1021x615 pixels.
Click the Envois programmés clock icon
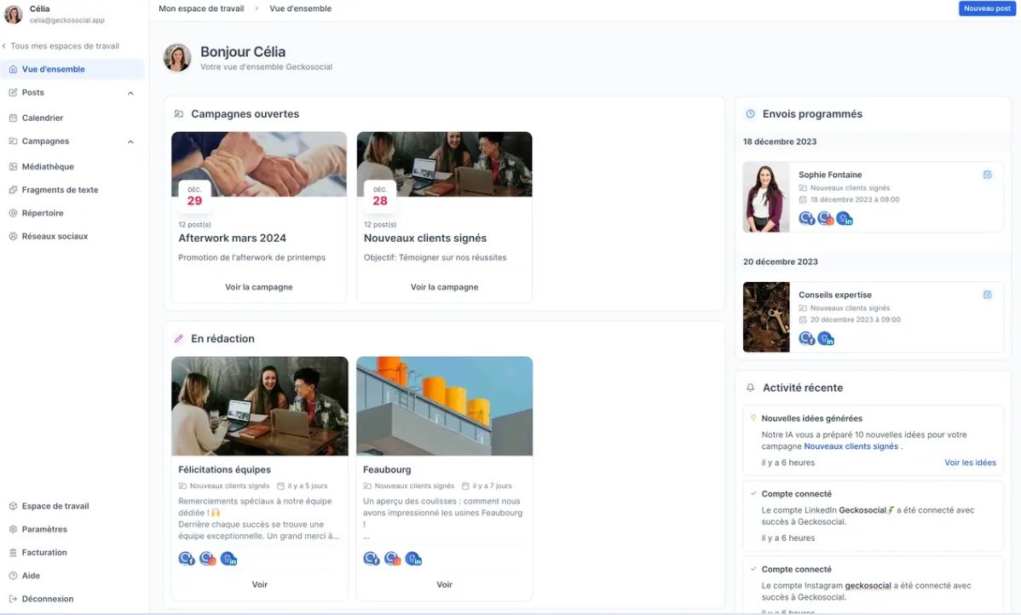click(750, 114)
